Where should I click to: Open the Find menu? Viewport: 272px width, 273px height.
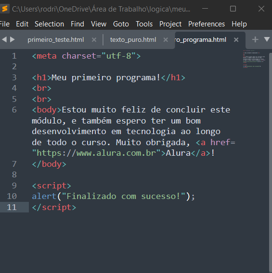point(78,24)
